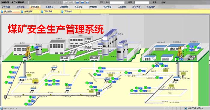Click the yellow headframe tower beside 瓦斯抽放站
The width and height of the screenshot is (210, 110).
click(181, 52)
